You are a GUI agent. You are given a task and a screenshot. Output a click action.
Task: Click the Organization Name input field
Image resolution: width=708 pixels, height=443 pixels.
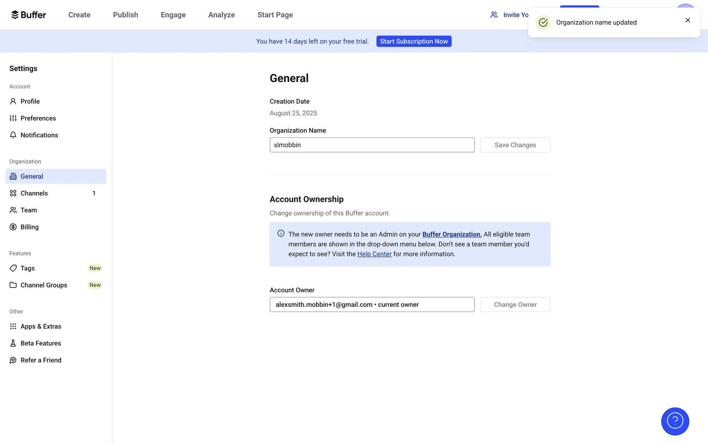pyautogui.click(x=372, y=145)
